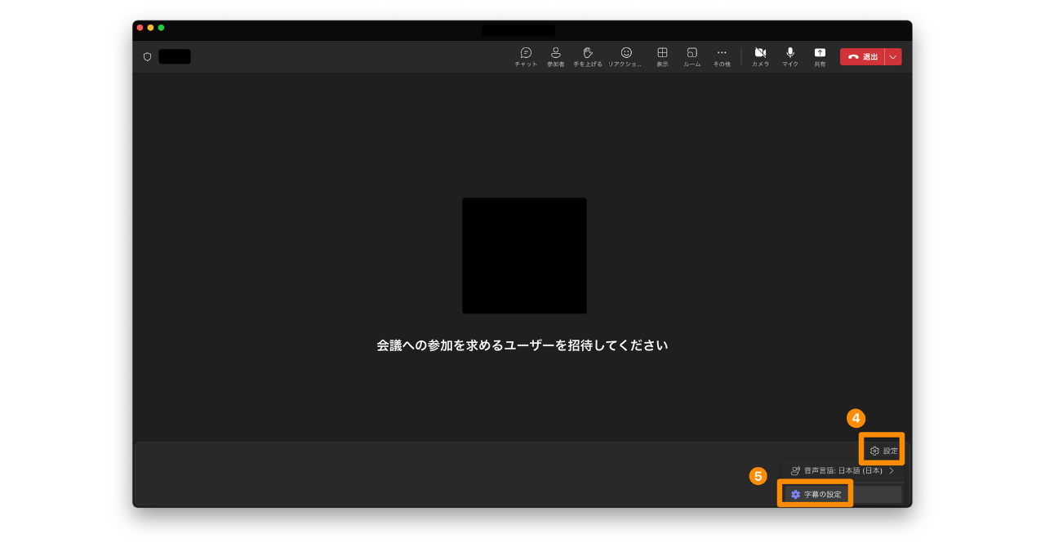Open breakout rooms (ルーム)
This screenshot has height=547, width=1045.
[x=691, y=56]
